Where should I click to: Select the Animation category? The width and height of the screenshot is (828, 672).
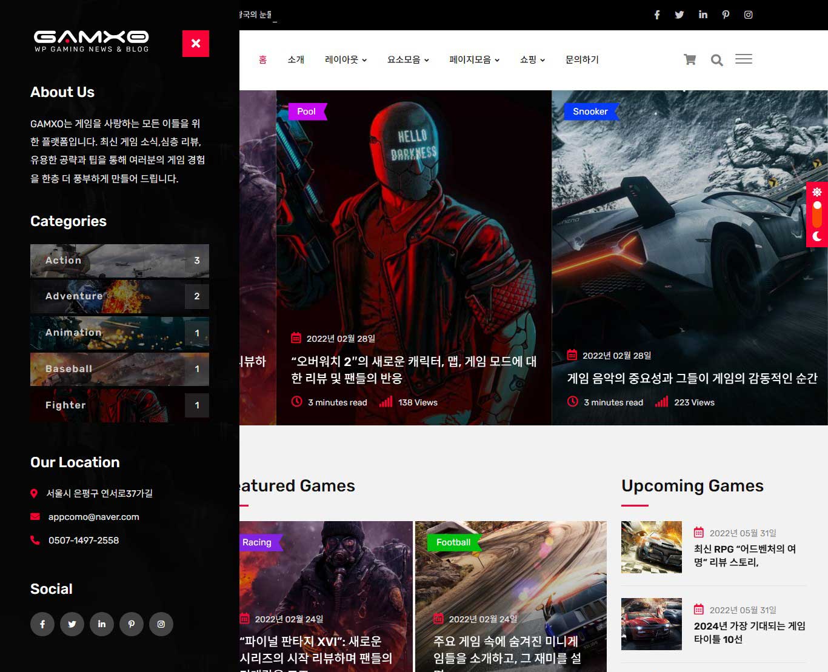click(x=119, y=333)
